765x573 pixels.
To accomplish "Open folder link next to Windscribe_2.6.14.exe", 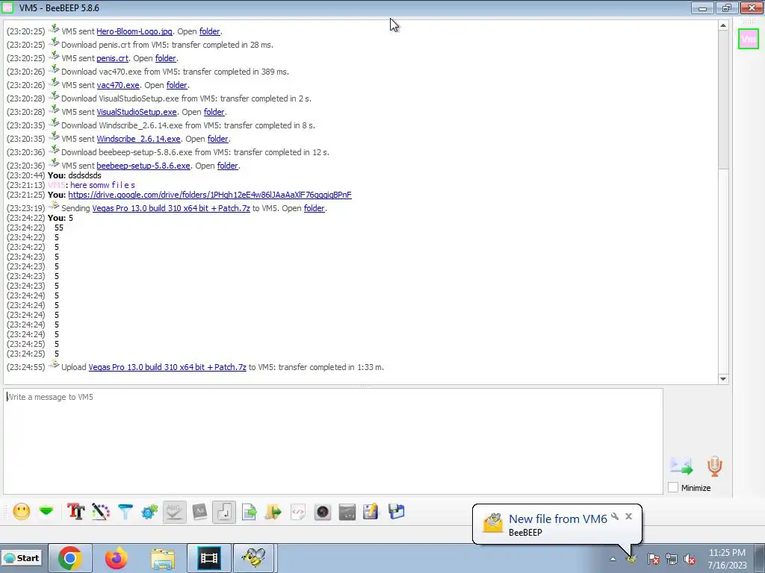I will click(217, 139).
